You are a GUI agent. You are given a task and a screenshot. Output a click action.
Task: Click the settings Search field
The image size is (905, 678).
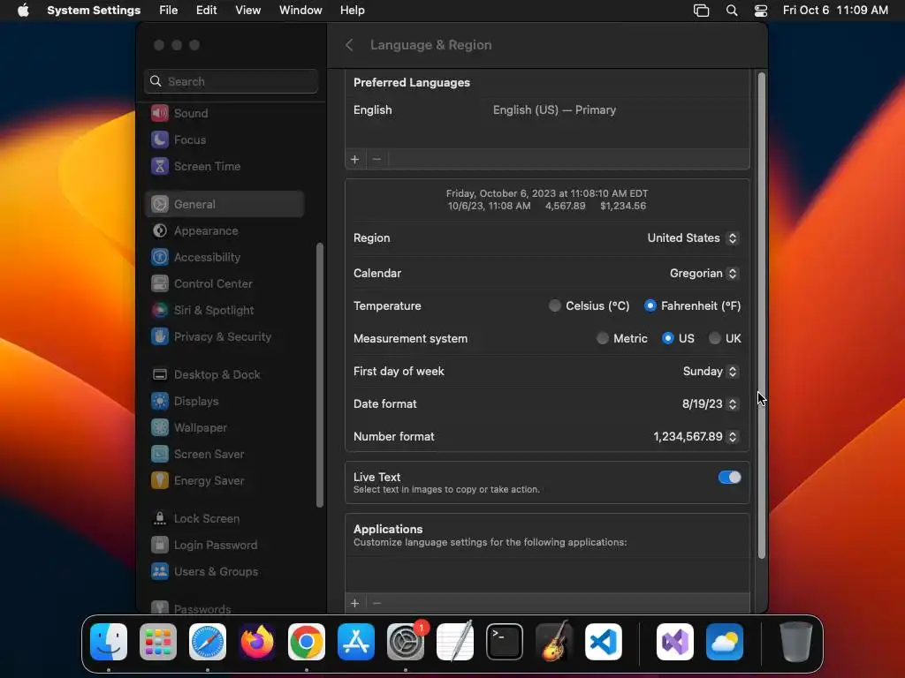(231, 81)
